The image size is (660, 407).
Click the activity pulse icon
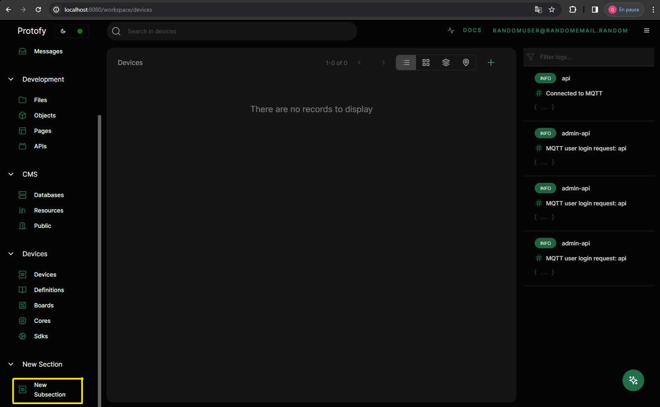coord(451,30)
